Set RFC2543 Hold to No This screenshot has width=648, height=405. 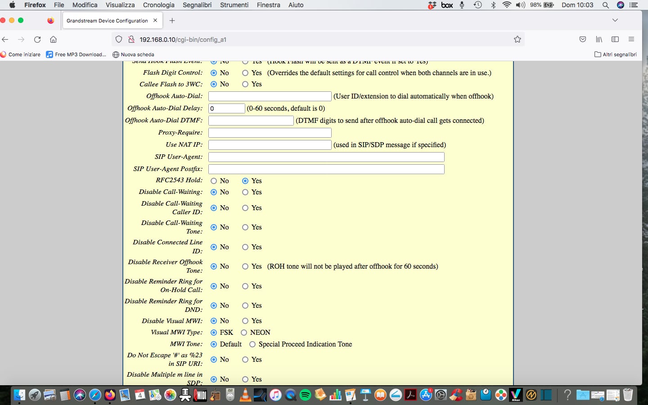(214, 181)
